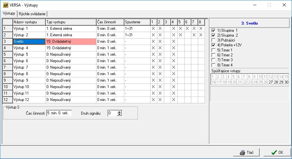Confirm with the OK button
The image size is (292, 159).
pyautogui.click(x=277, y=153)
